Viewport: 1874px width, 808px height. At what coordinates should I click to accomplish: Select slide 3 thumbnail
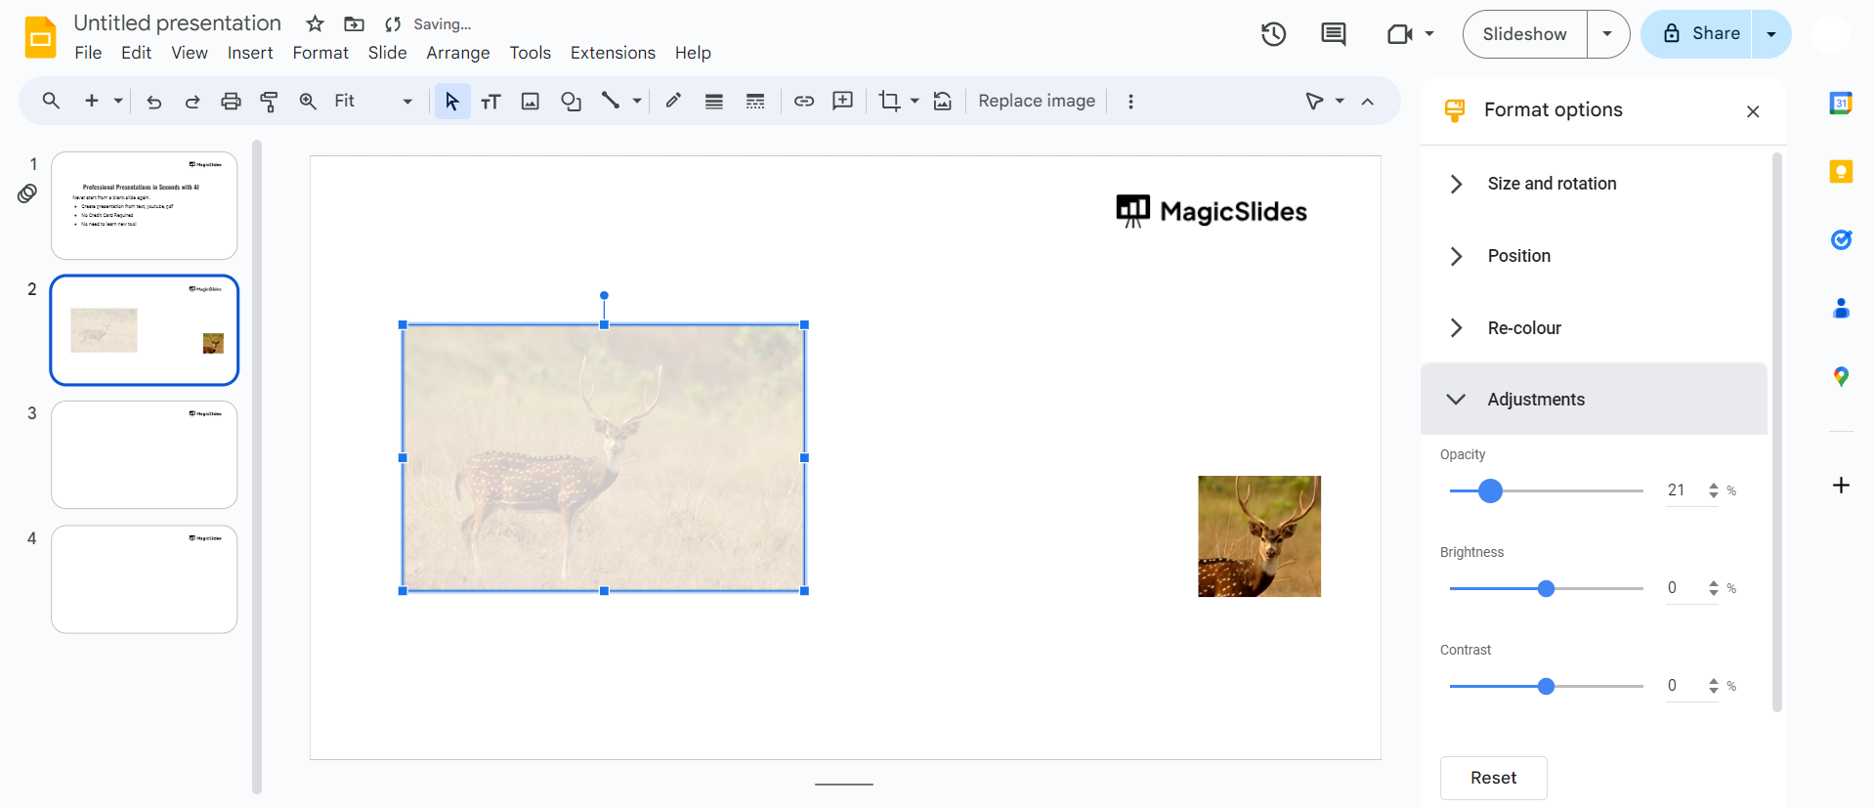[144, 454]
